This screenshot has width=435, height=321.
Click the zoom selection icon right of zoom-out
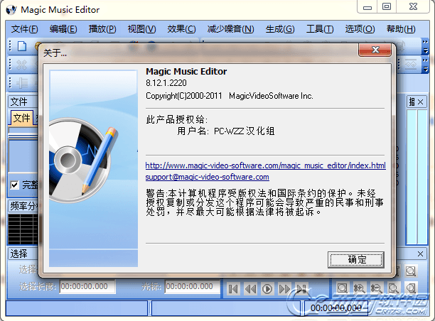coord(394,288)
